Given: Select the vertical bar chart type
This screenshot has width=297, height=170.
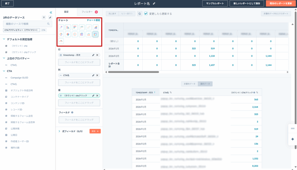Looking at the screenshot, I should point(68,27).
